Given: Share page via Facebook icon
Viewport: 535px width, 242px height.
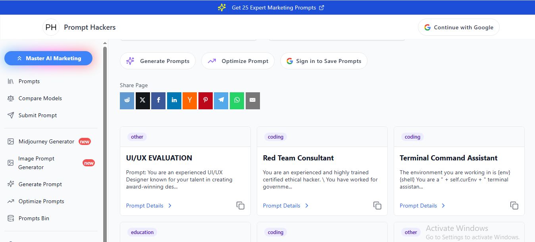Looking at the screenshot, I should [x=158, y=101].
